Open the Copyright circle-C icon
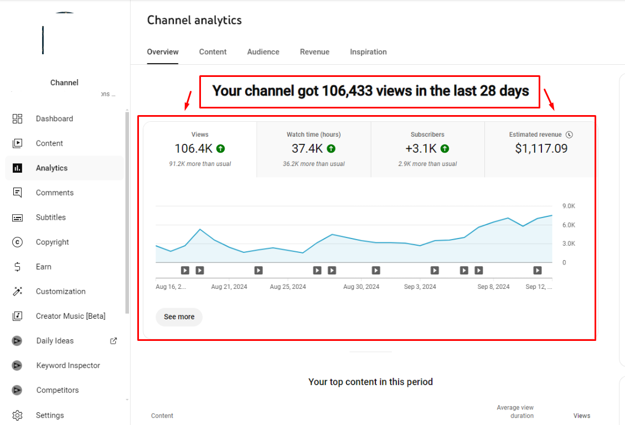Screen dimensions: 625x425 tap(17, 242)
